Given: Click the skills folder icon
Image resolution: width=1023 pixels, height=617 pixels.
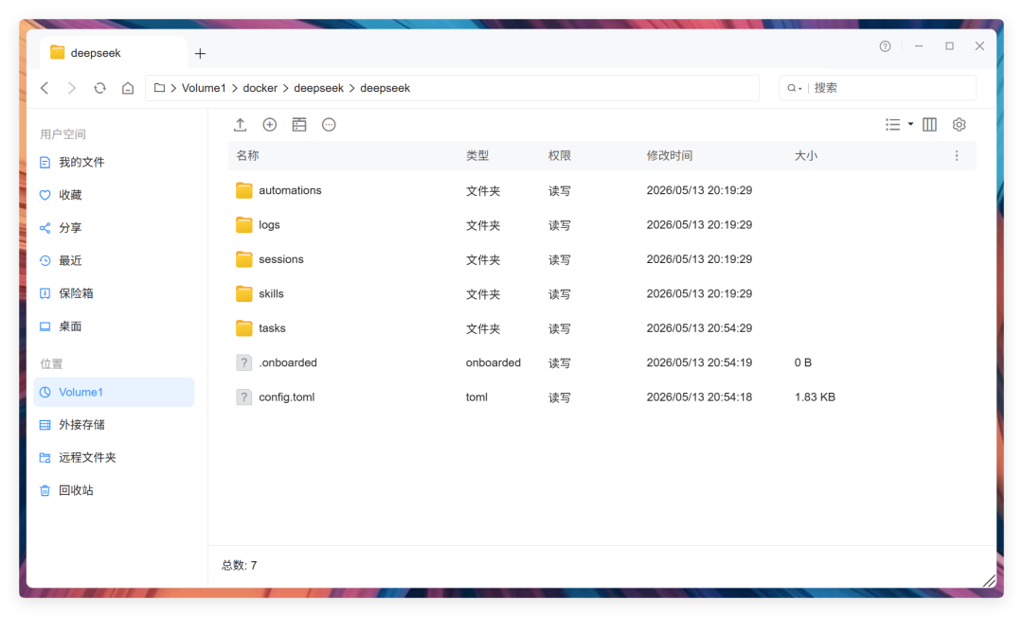Looking at the screenshot, I should click(244, 294).
